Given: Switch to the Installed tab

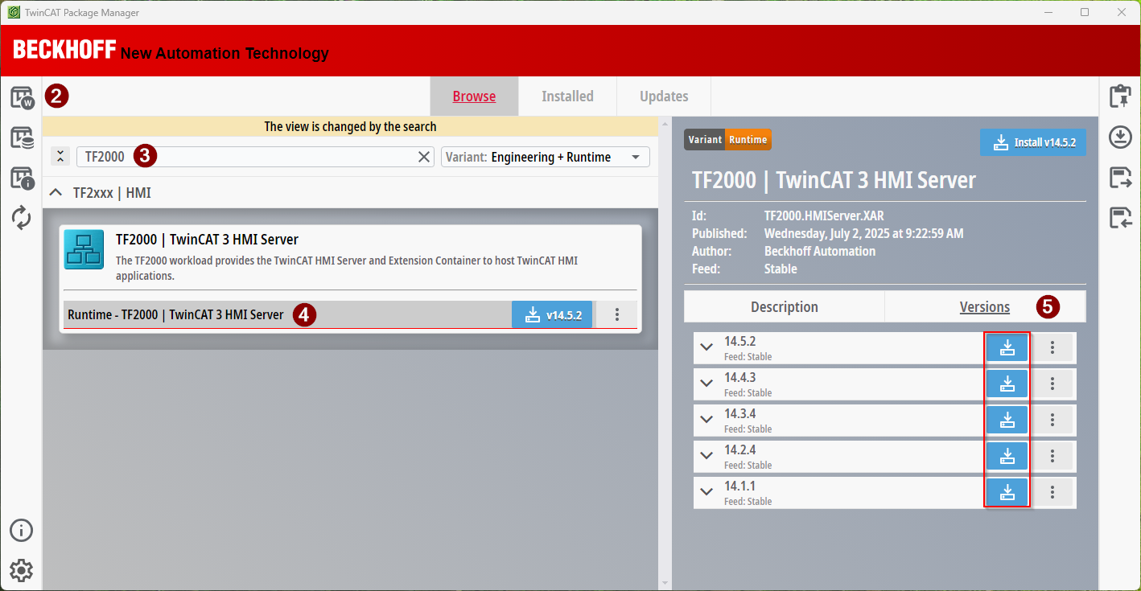Looking at the screenshot, I should click(x=567, y=96).
